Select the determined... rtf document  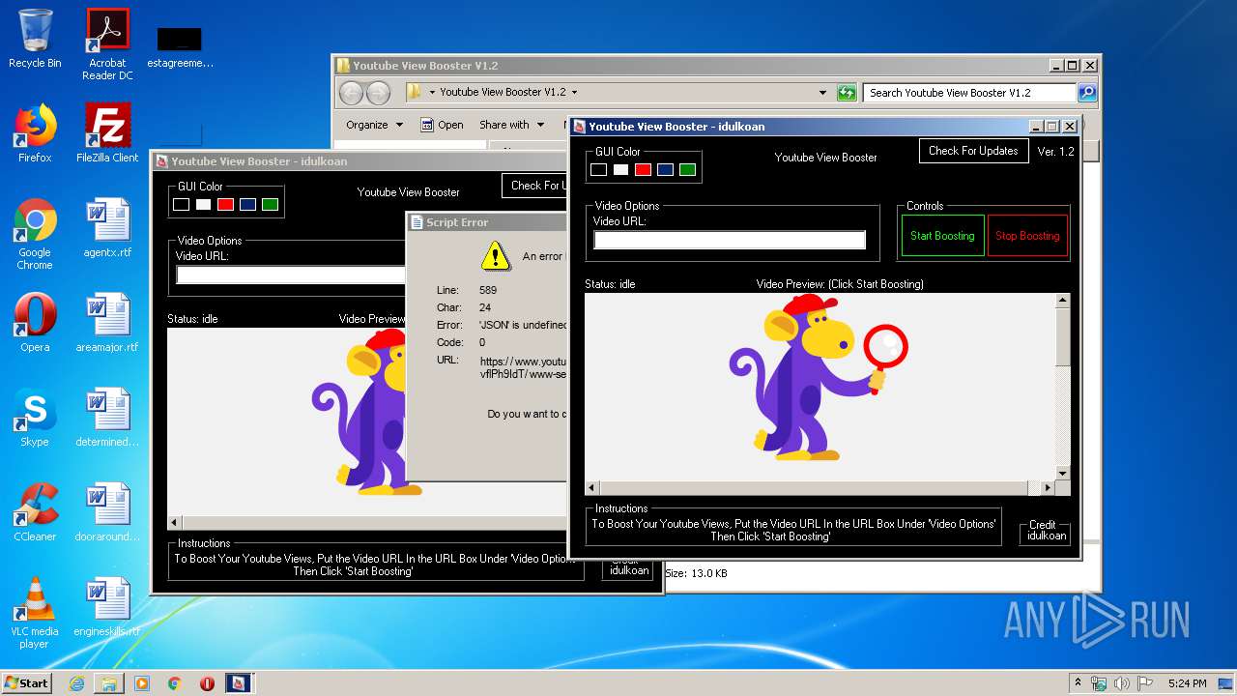[107, 418]
